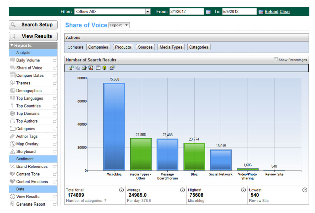Select the Microblog bar in chart
Viewport: 315px width, 213px height.
114,127
